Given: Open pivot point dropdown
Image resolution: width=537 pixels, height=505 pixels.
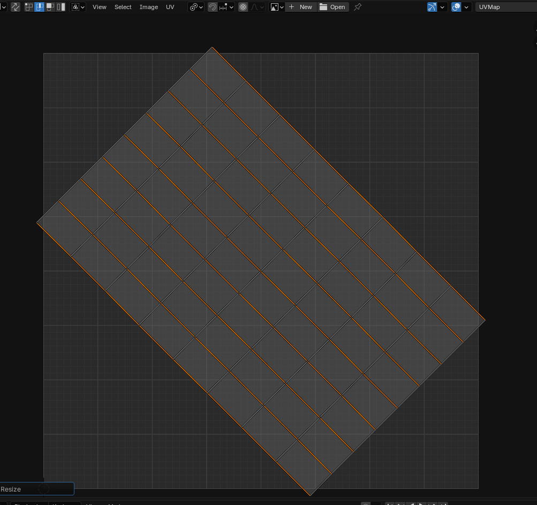Looking at the screenshot, I should 196,7.
